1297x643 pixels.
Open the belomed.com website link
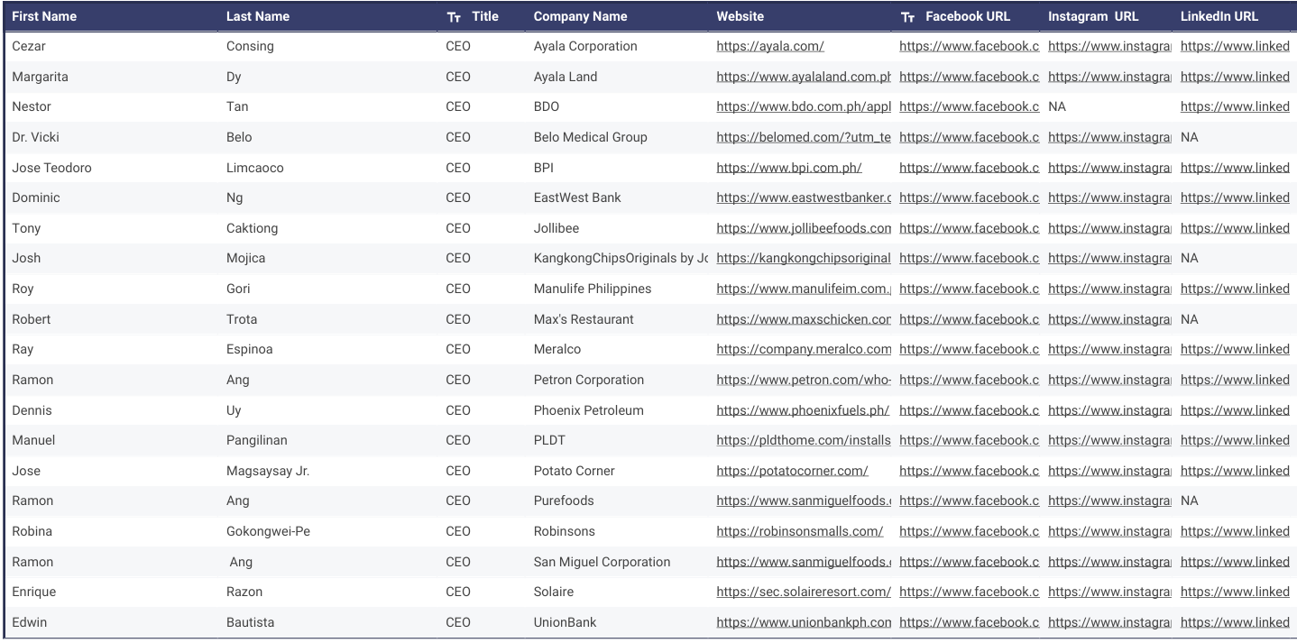coord(804,137)
